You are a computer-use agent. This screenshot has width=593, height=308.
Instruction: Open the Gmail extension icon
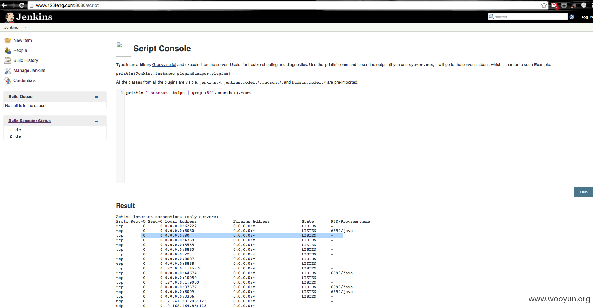pyautogui.click(x=555, y=6)
